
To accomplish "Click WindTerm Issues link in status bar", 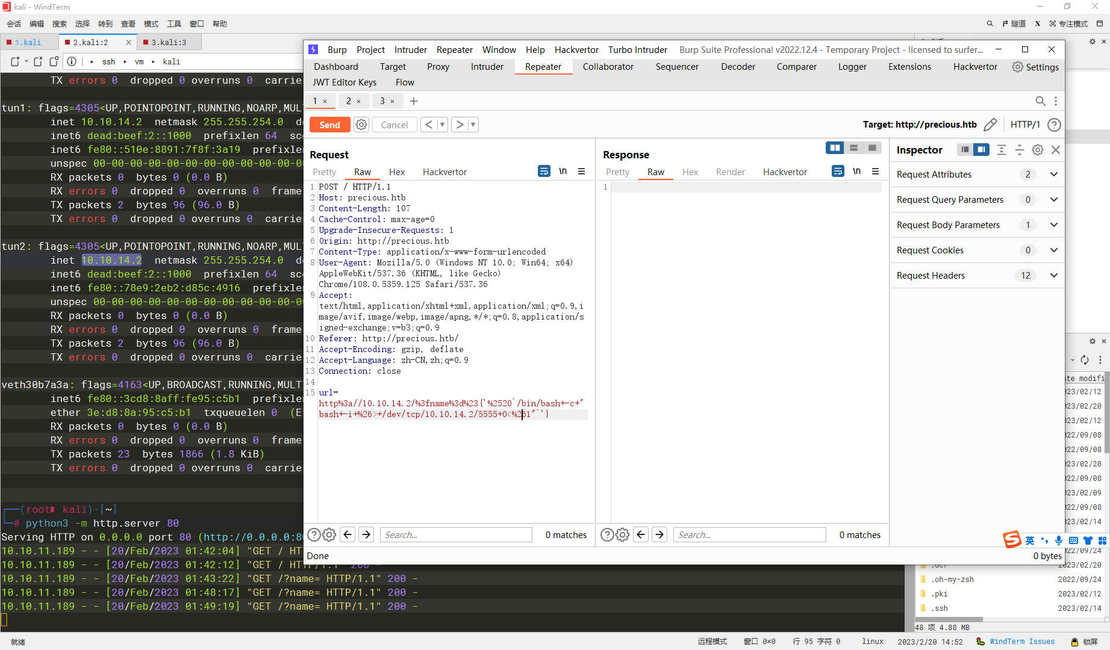I will (x=1022, y=642).
